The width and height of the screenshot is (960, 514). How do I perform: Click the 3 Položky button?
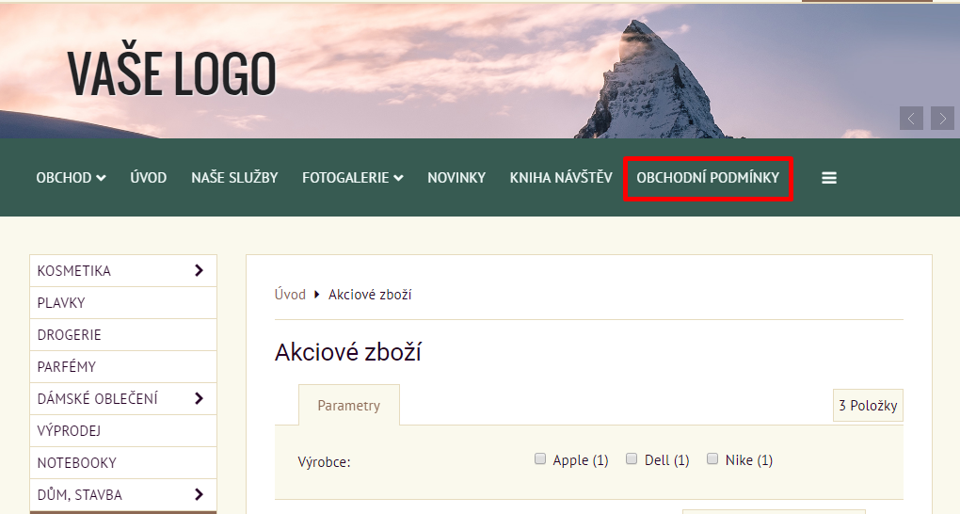coord(868,406)
